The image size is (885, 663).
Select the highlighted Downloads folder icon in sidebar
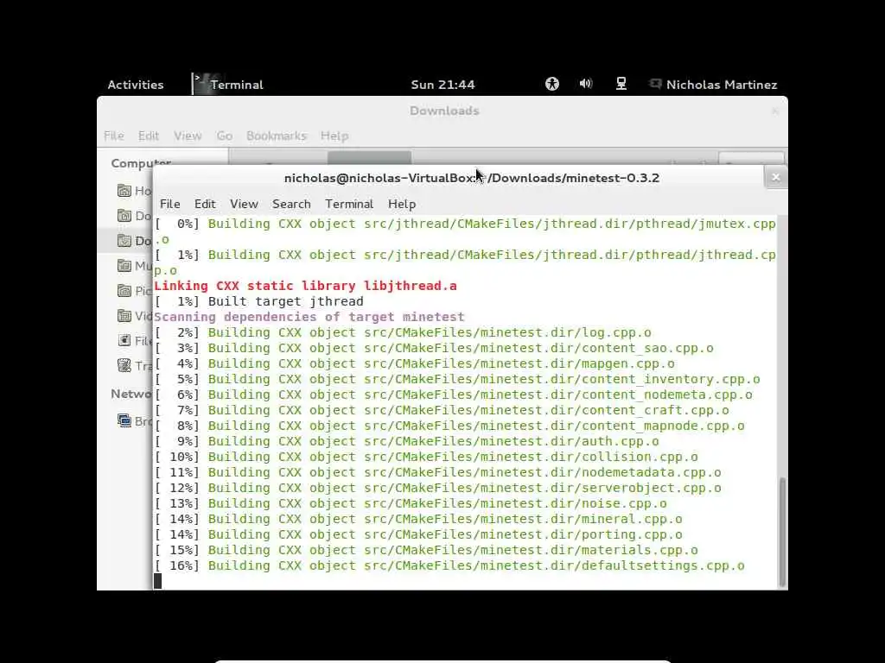(124, 241)
